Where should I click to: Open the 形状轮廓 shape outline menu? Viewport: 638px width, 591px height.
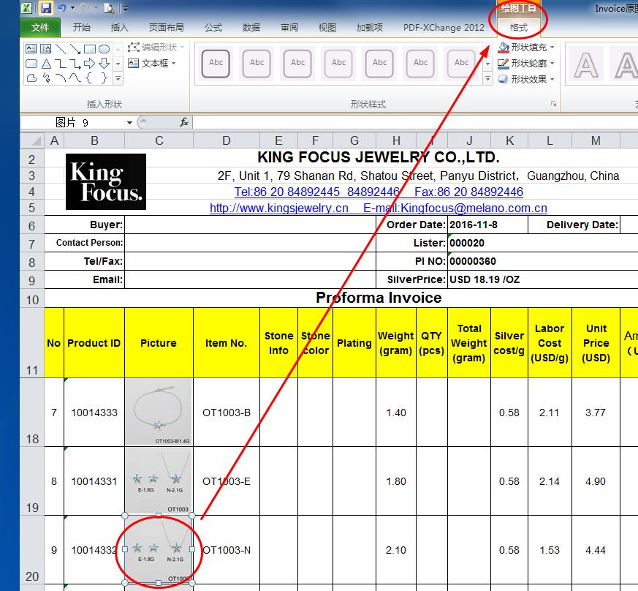[526, 63]
